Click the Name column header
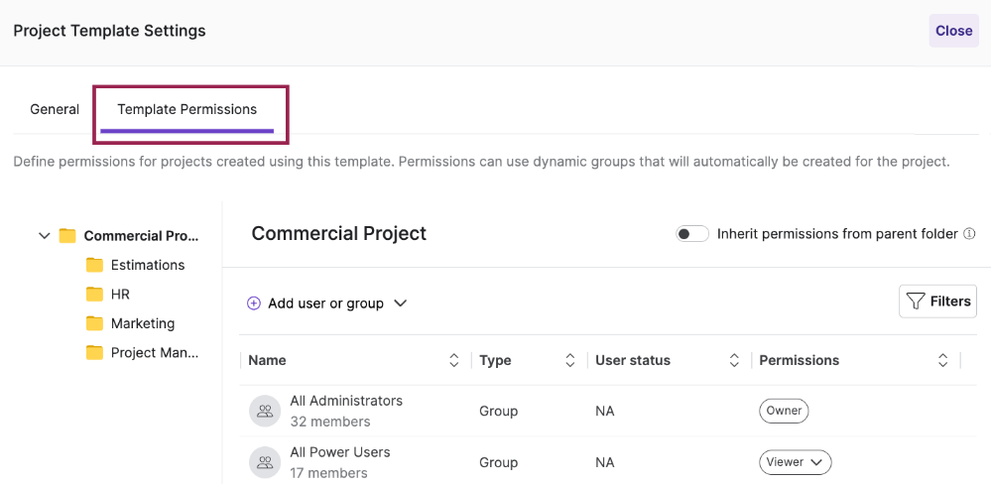The height and width of the screenshot is (484, 991). click(x=268, y=360)
